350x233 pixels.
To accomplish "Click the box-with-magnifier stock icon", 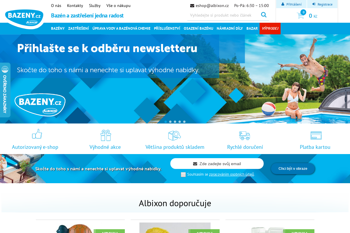I will pos(174,135).
